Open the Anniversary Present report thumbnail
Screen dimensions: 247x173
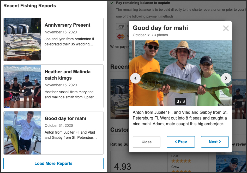coord(22,39)
